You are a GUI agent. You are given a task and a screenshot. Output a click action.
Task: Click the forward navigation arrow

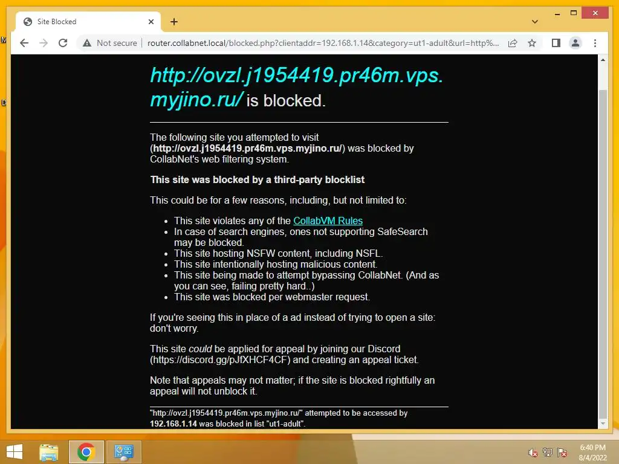pos(44,43)
